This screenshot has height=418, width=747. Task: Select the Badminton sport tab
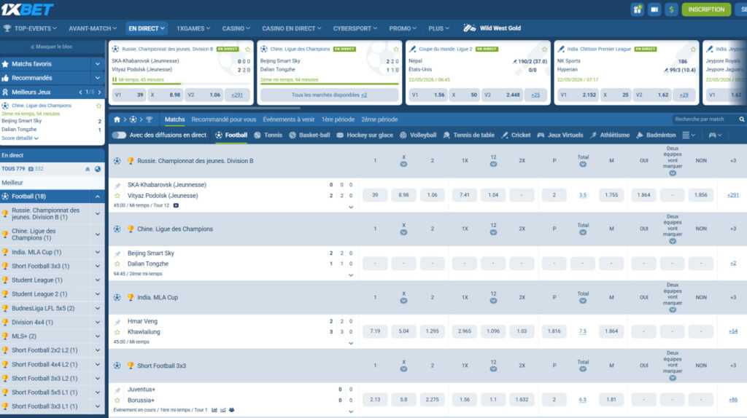click(x=656, y=135)
